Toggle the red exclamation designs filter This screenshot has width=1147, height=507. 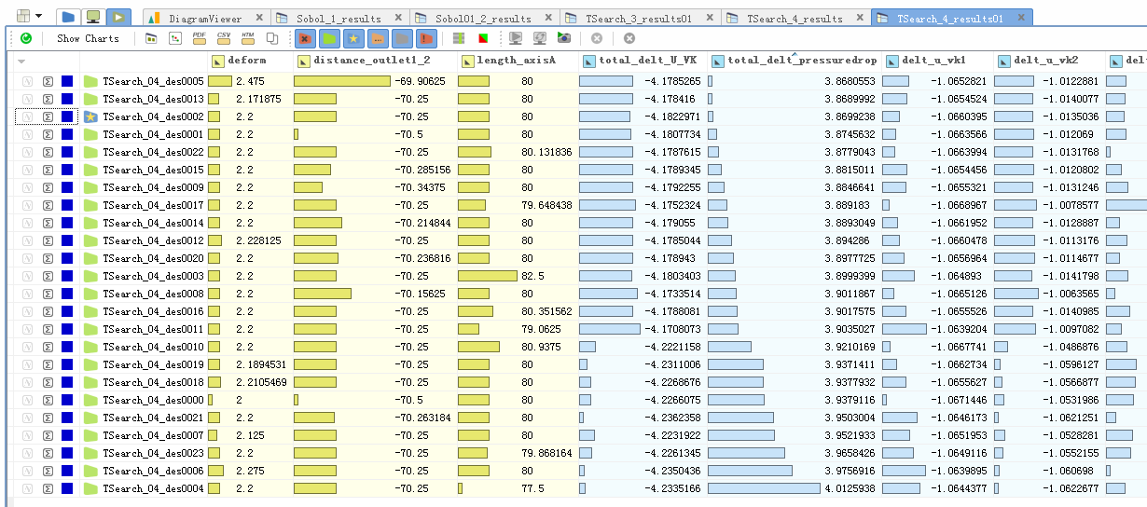(x=426, y=38)
